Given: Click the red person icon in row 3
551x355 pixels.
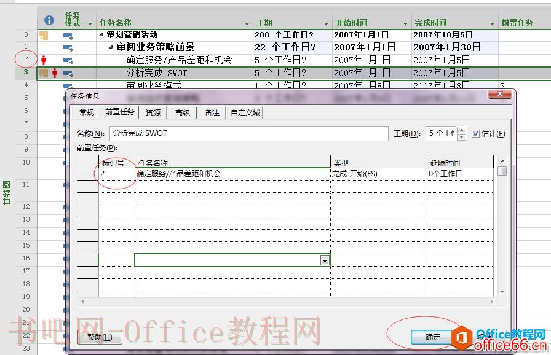Looking at the screenshot, I should tap(55, 73).
